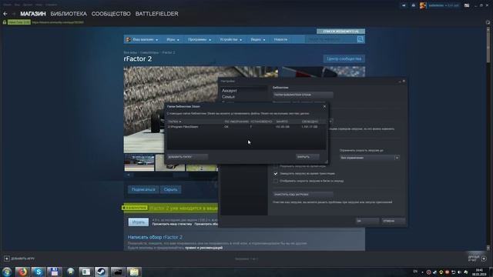Expand the Устройства store menu

tap(231, 39)
